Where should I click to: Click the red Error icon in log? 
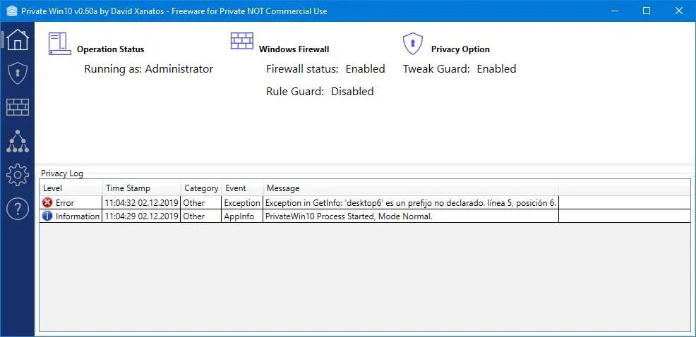coord(47,202)
